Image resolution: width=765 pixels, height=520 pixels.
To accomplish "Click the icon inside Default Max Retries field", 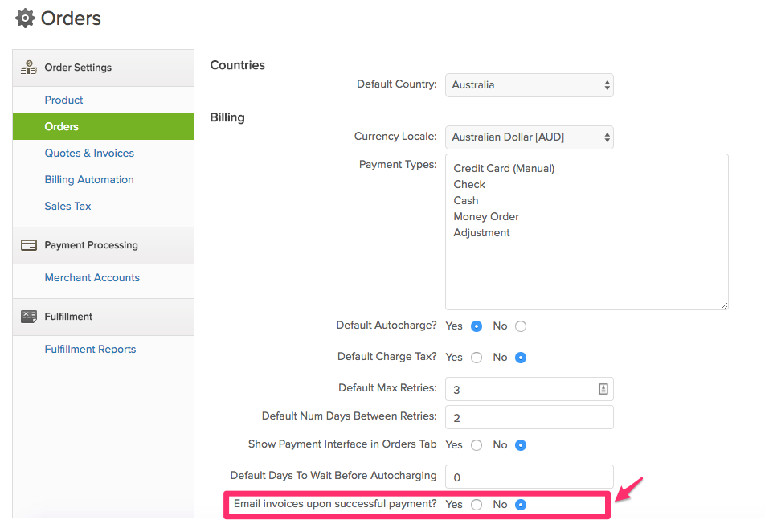I will (x=603, y=389).
